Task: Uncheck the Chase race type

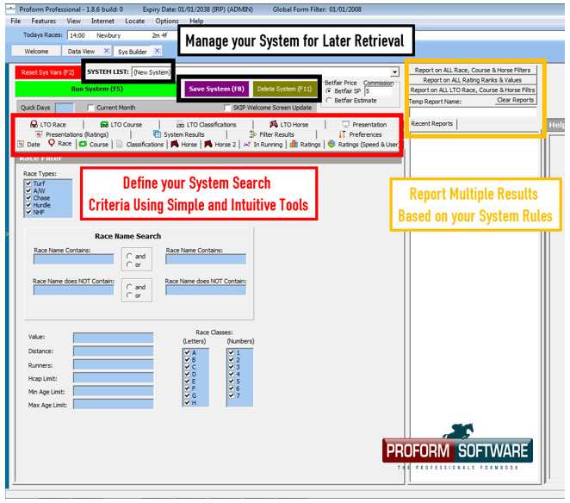Action: coord(28,198)
